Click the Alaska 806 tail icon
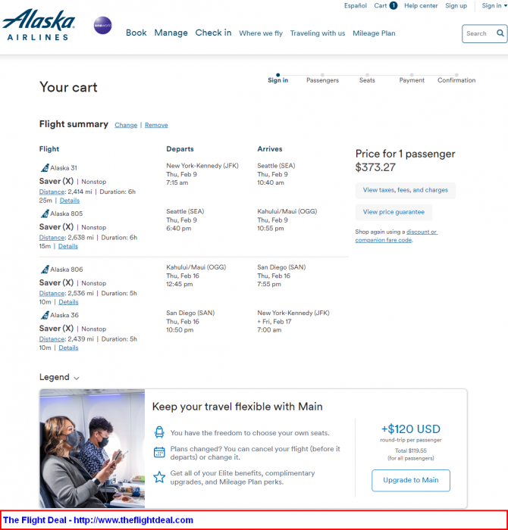 coord(45,270)
